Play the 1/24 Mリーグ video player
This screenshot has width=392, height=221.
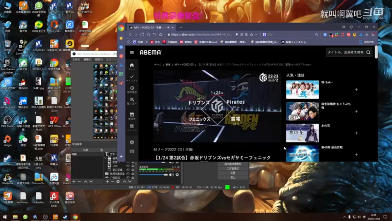[x=217, y=107]
